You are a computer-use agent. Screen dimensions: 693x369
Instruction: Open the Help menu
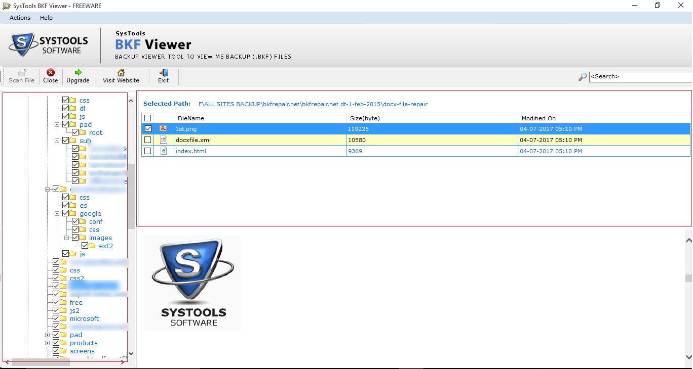(46, 18)
